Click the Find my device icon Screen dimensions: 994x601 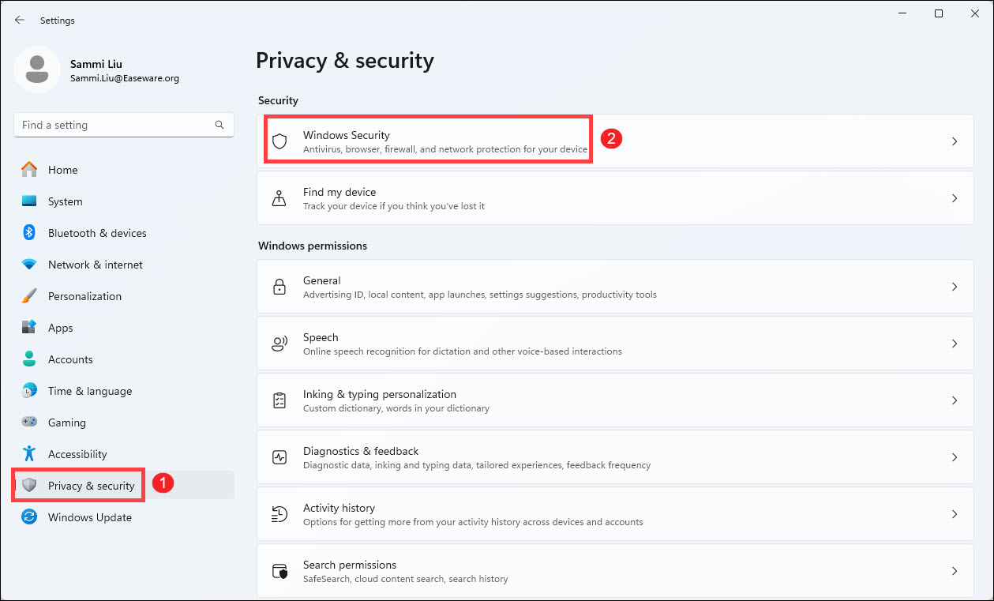[279, 198]
